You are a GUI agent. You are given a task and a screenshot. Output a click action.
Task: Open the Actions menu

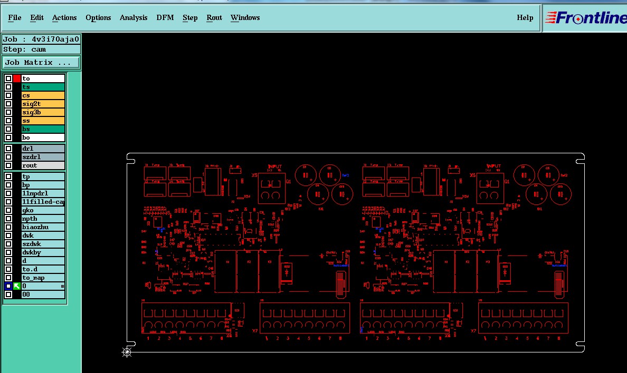click(64, 17)
